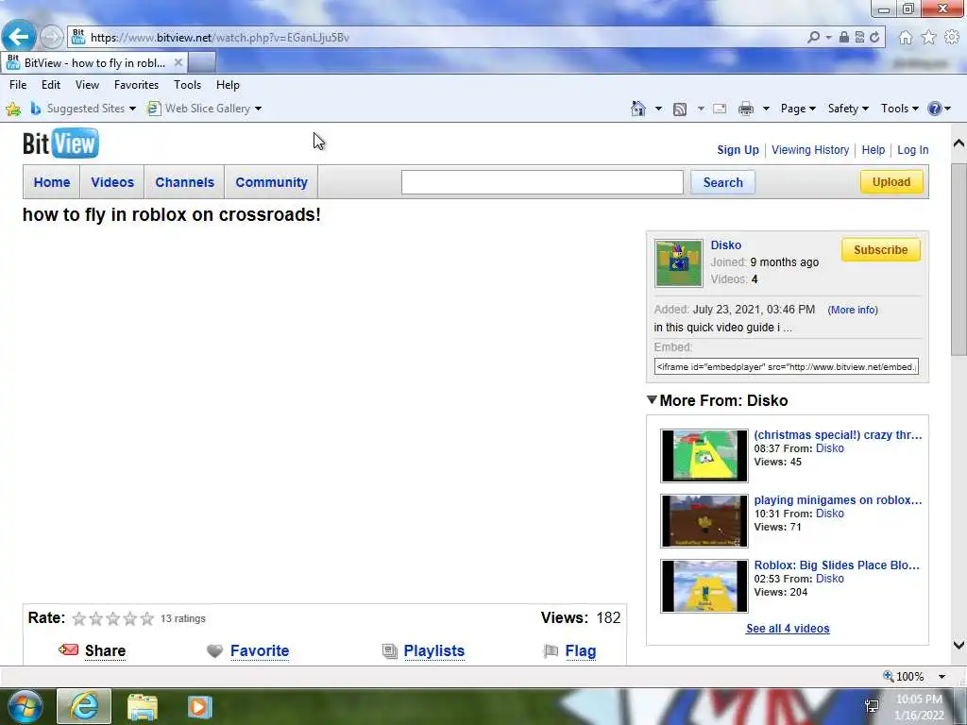Open dropdown arrow beside command bar Home icon
The image size is (967, 725).
(x=658, y=110)
